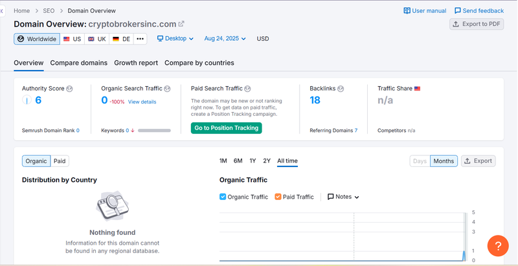Click the Send feedback speech bubble icon
The width and height of the screenshot is (518, 266).
click(x=458, y=11)
